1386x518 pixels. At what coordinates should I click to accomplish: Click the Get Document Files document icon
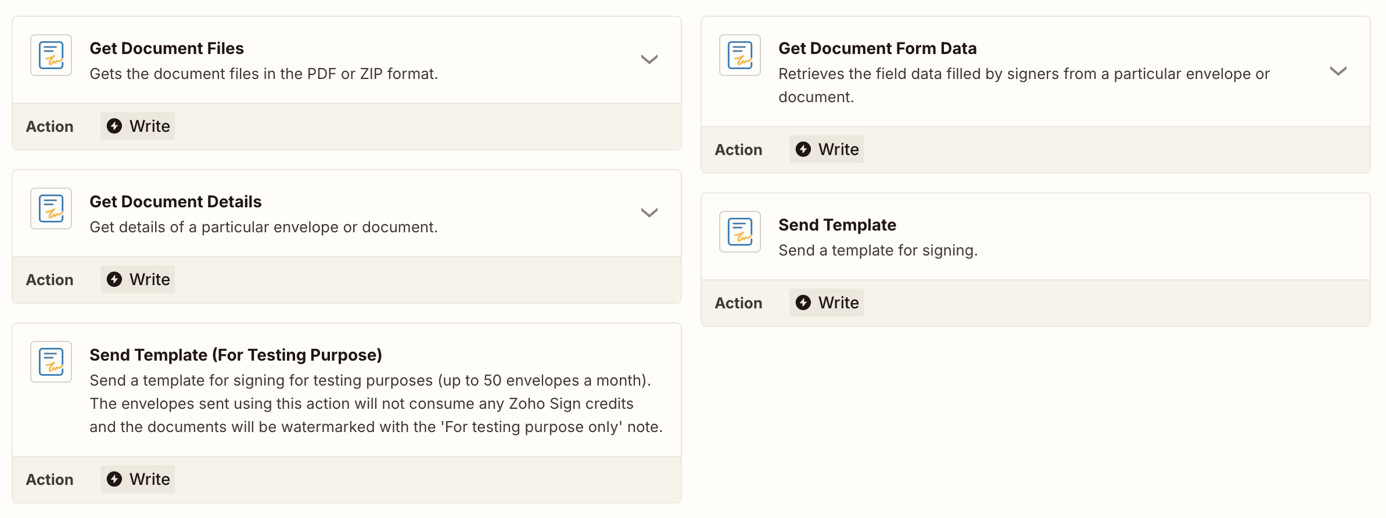[x=51, y=55]
